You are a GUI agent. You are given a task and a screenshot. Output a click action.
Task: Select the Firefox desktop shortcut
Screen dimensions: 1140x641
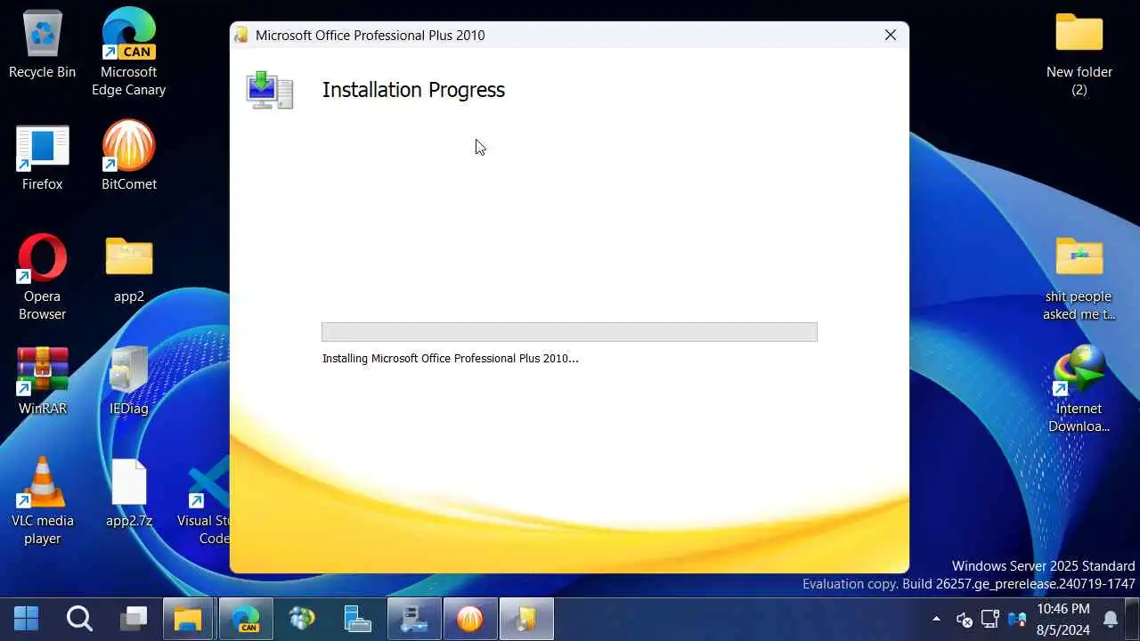coord(42,158)
